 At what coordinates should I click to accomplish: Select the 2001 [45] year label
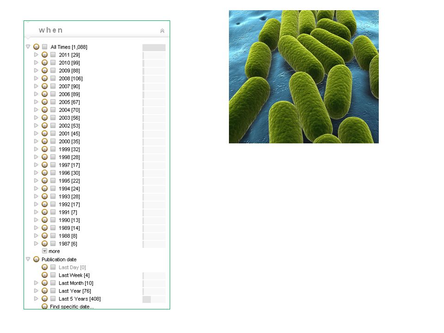click(x=69, y=133)
